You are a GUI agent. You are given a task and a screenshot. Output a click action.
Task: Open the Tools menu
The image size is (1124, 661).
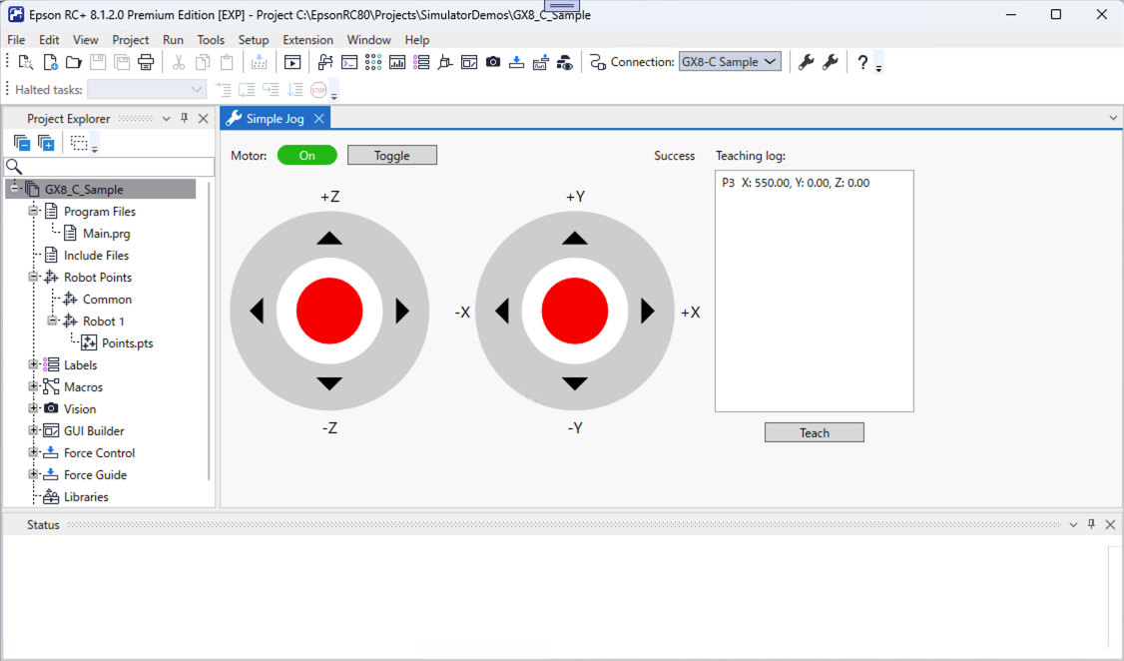[x=211, y=40]
